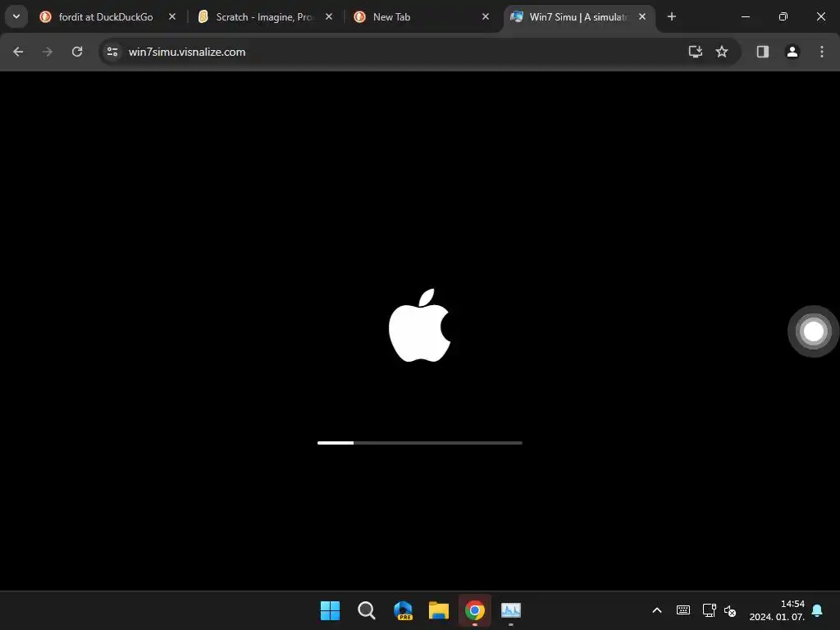The width and height of the screenshot is (840, 630).
Task: Open the Windows Start menu
Action: [x=330, y=610]
